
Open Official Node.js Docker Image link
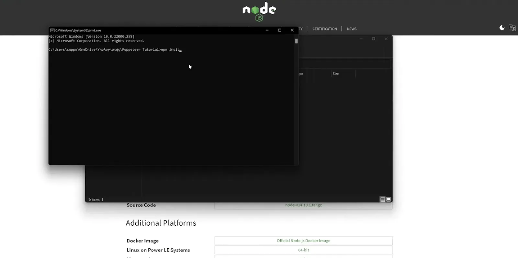(303, 241)
